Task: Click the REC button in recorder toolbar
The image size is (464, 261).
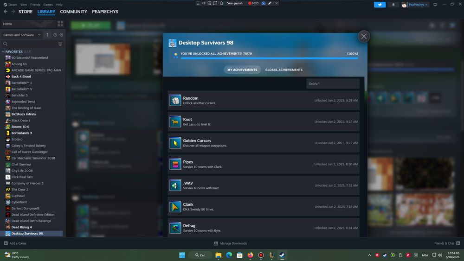Action: coord(253,3)
